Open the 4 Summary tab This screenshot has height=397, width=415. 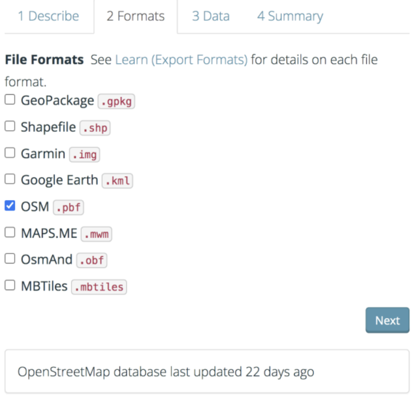coord(290,16)
